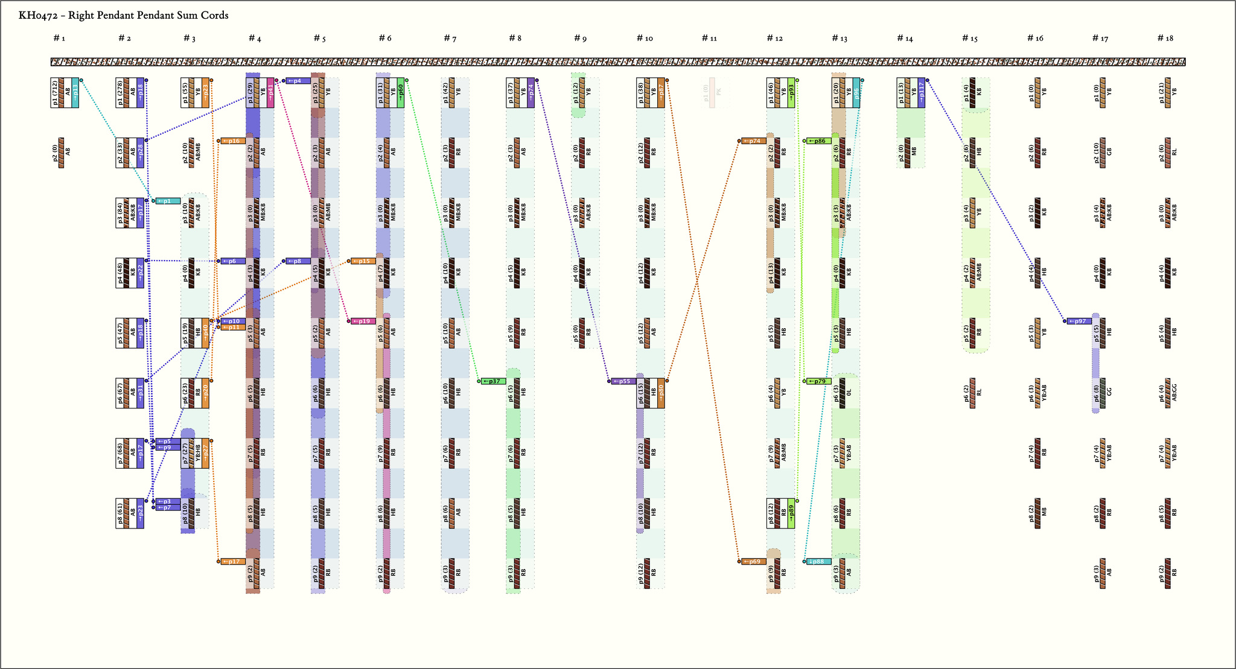Click the purple ←p55 tag

[624, 381]
